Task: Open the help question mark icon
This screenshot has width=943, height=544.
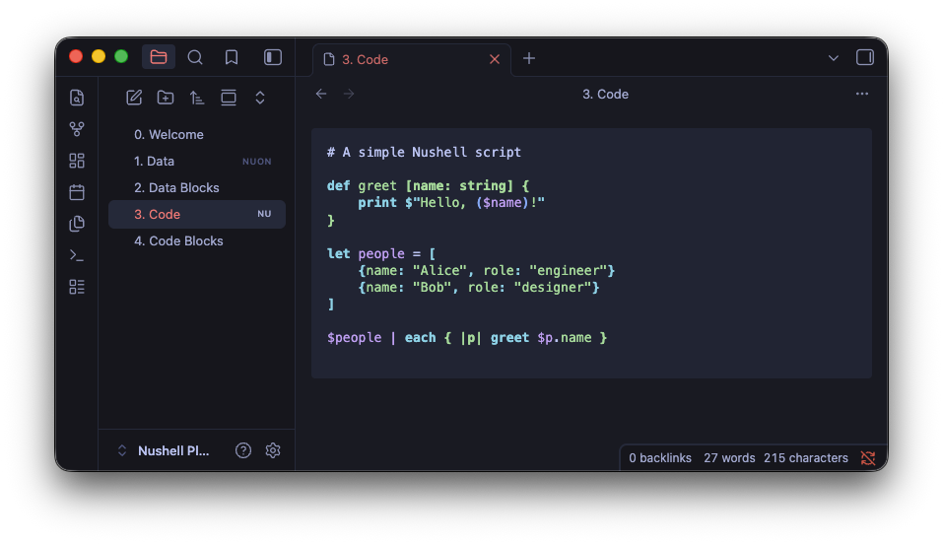Action: 243,450
